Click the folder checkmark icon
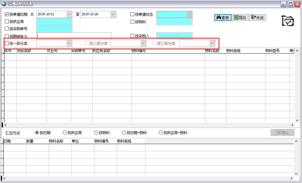Image resolution: width=302 pixels, height=183 pixels. (x=288, y=20)
